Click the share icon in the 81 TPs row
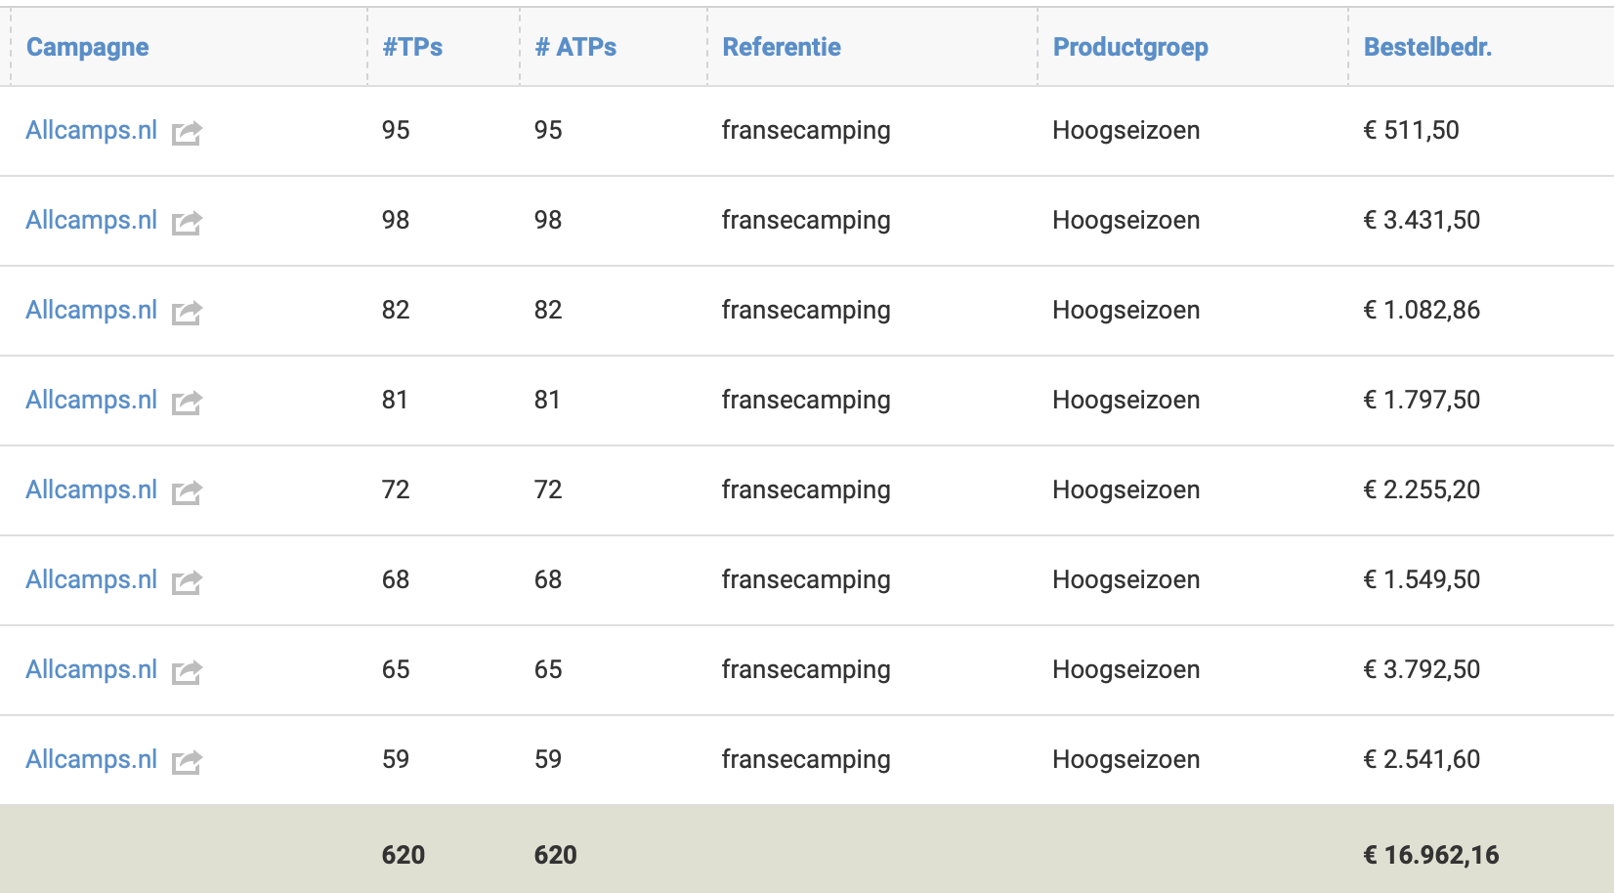 click(x=187, y=402)
